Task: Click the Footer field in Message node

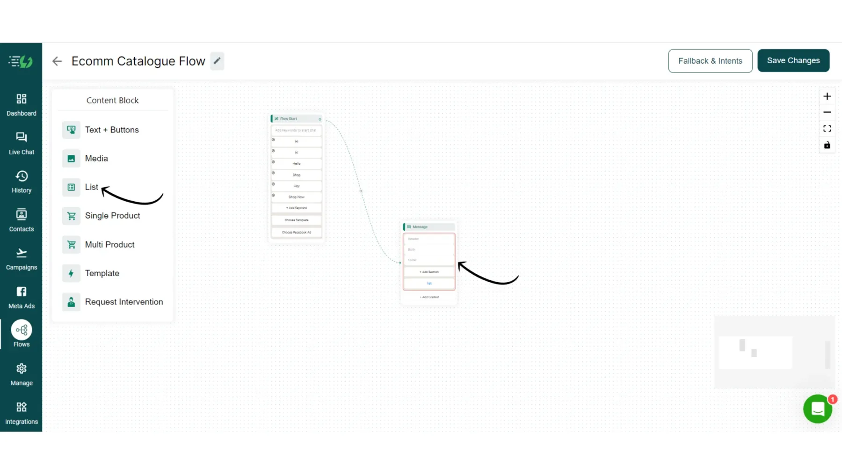Action: [x=429, y=260]
